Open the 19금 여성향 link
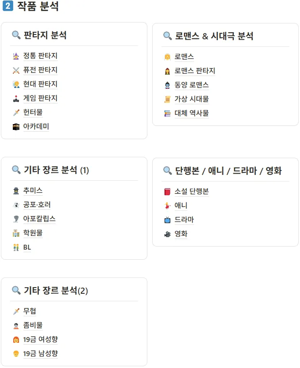The width and height of the screenshot is (300, 368). point(41,340)
